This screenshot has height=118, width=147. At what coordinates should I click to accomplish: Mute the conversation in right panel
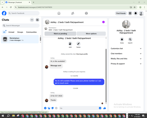122,40
